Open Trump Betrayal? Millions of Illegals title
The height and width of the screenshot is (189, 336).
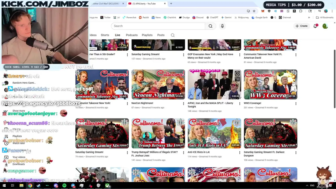155,154
